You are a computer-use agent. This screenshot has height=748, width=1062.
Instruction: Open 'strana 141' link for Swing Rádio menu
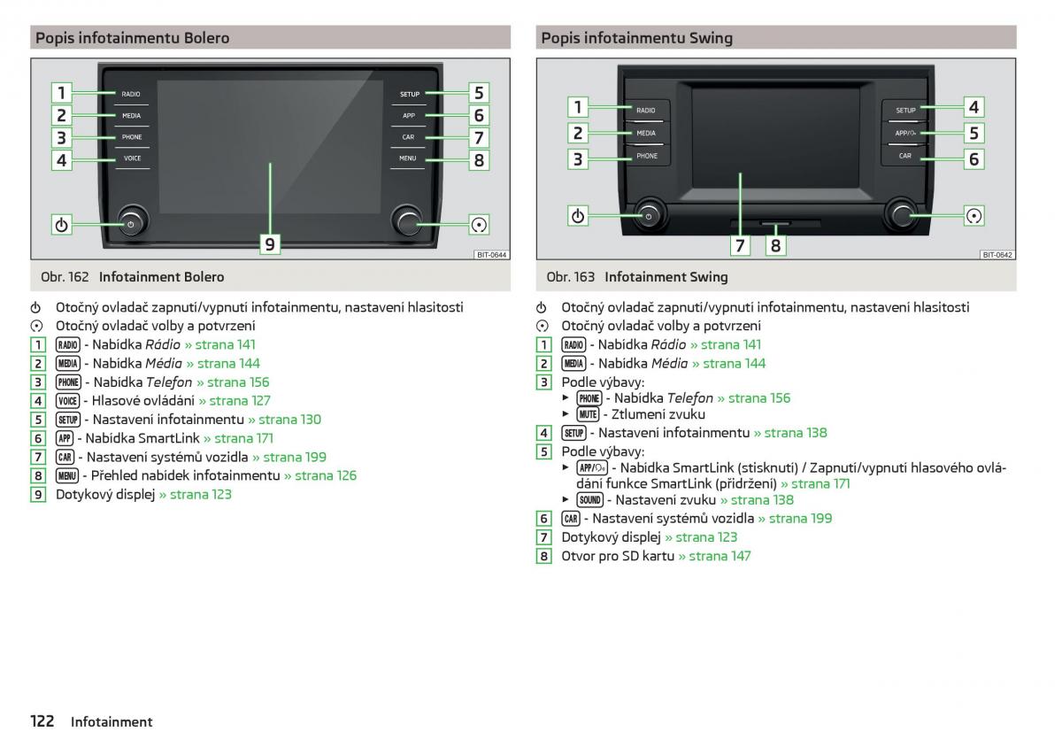[x=724, y=344]
